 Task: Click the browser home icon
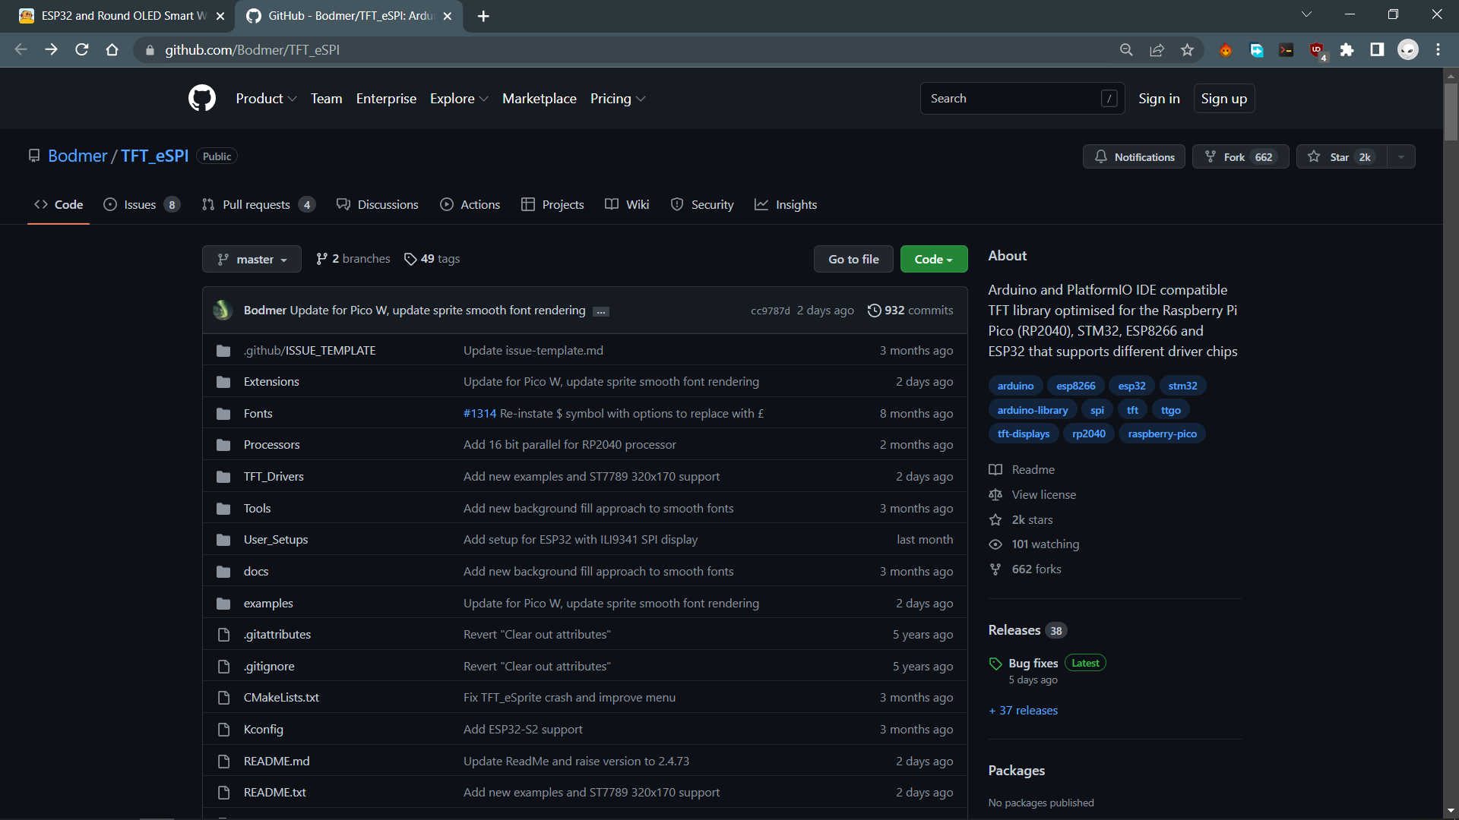[112, 50]
